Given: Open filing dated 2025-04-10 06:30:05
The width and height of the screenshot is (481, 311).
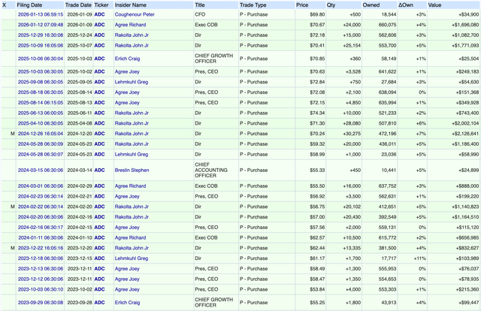Looking at the screenshot, I should [41, 123].
